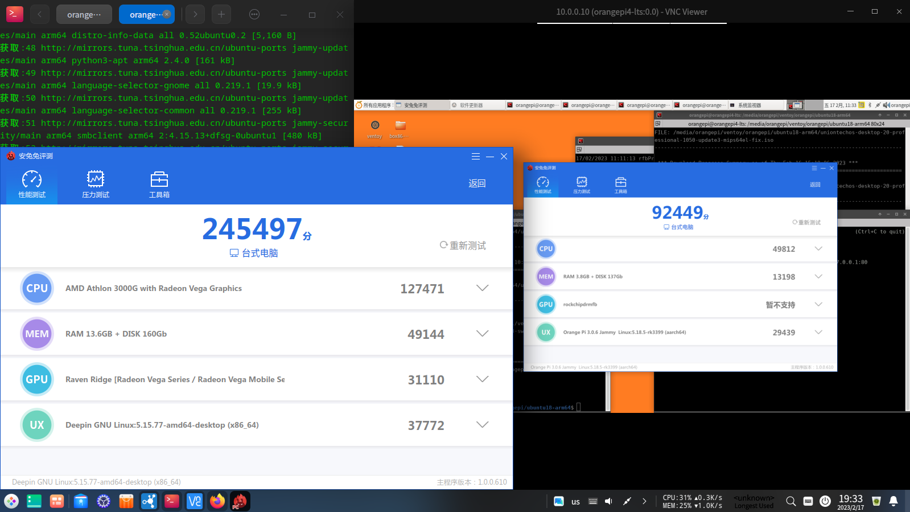
Task: Expand the CPU row scoring 127471
Action: pos(483,288)
